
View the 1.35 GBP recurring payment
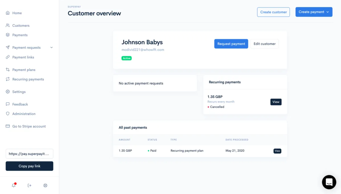click(x=276, y=102)
